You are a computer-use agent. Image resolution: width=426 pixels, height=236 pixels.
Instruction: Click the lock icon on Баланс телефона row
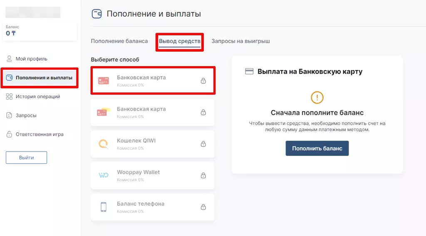click(x=203, y=207)
